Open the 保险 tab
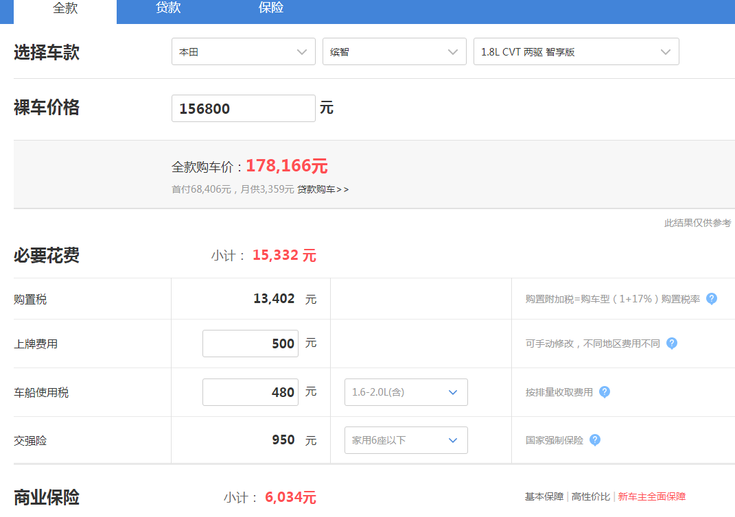Screen dimensions: 735x517 (x=271, y=8)
